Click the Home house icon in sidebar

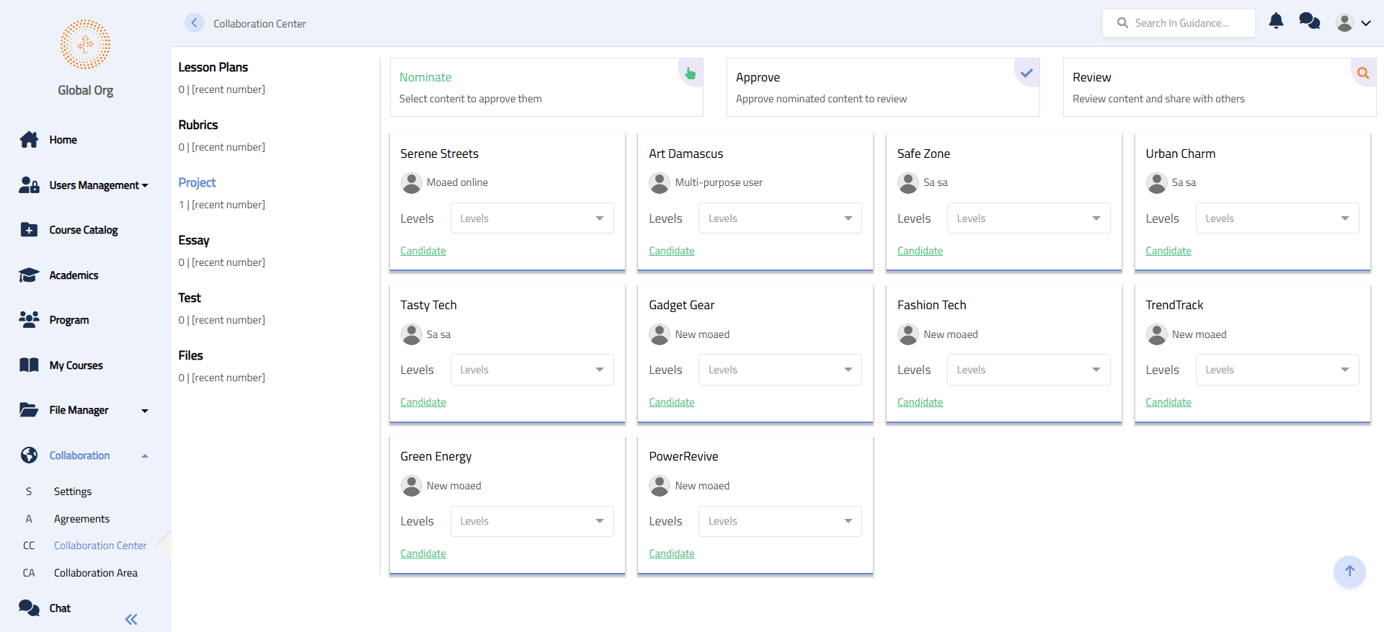tap(29, 140)
